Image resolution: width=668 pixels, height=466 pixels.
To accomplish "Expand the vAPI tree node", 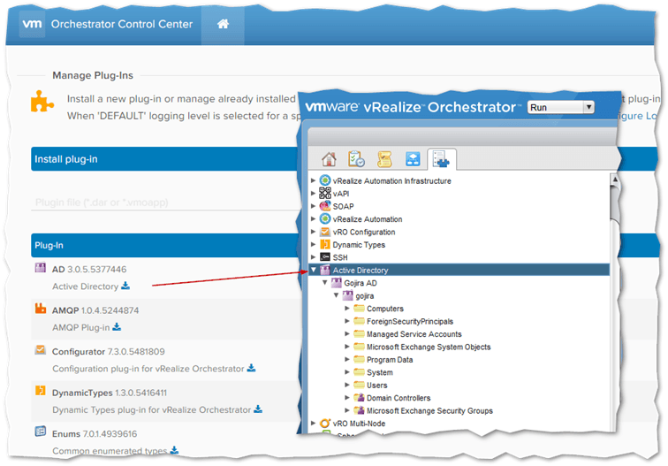I will pyautogui.click(x=313, y=193).
